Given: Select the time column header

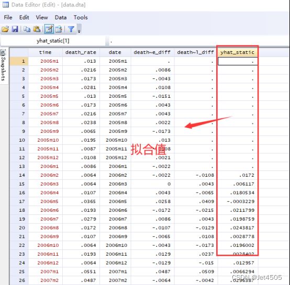Looking at the screenshot, I should pos(46,52).
